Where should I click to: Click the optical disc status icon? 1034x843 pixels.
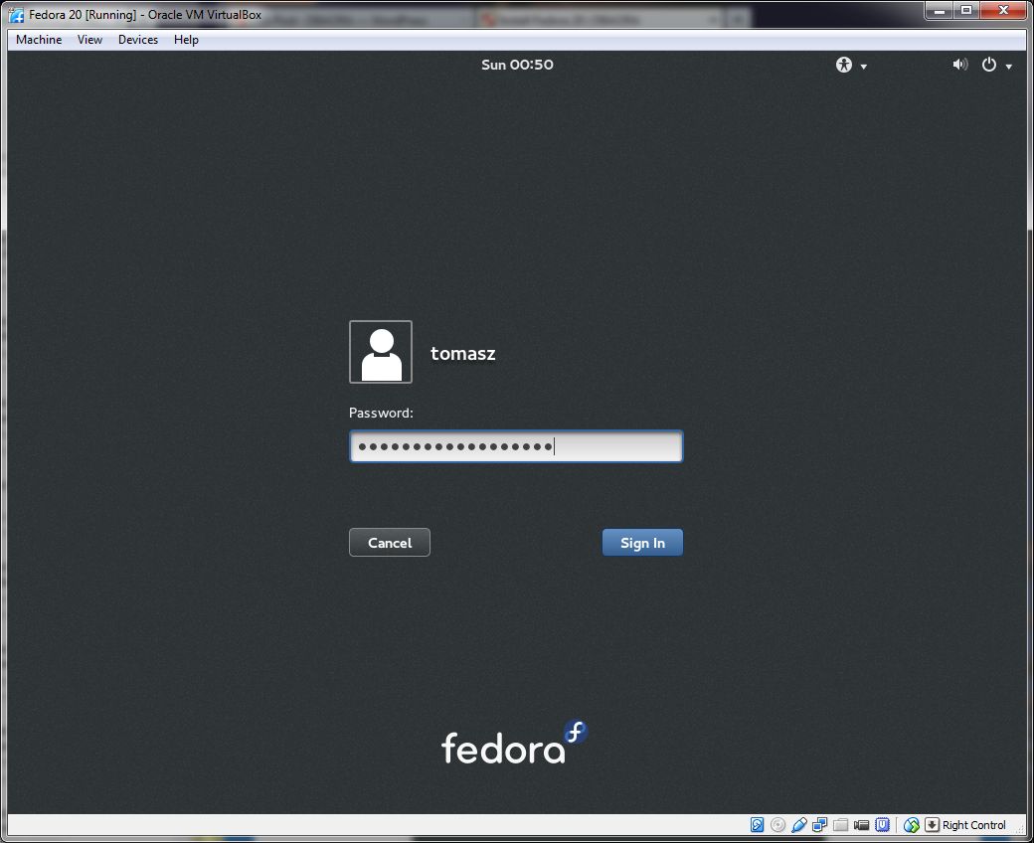click(x=778, y=824)
